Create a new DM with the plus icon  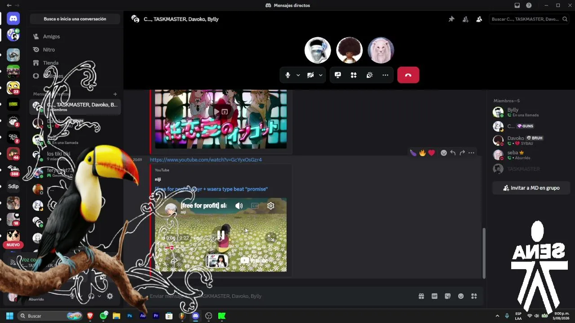pyautogui.click(x=115, y=94)
